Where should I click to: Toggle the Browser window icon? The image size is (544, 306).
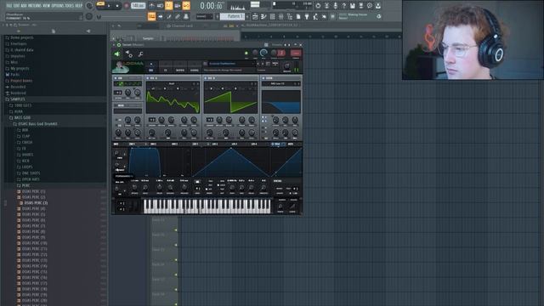pyautogui.click(x=290, y=16)
